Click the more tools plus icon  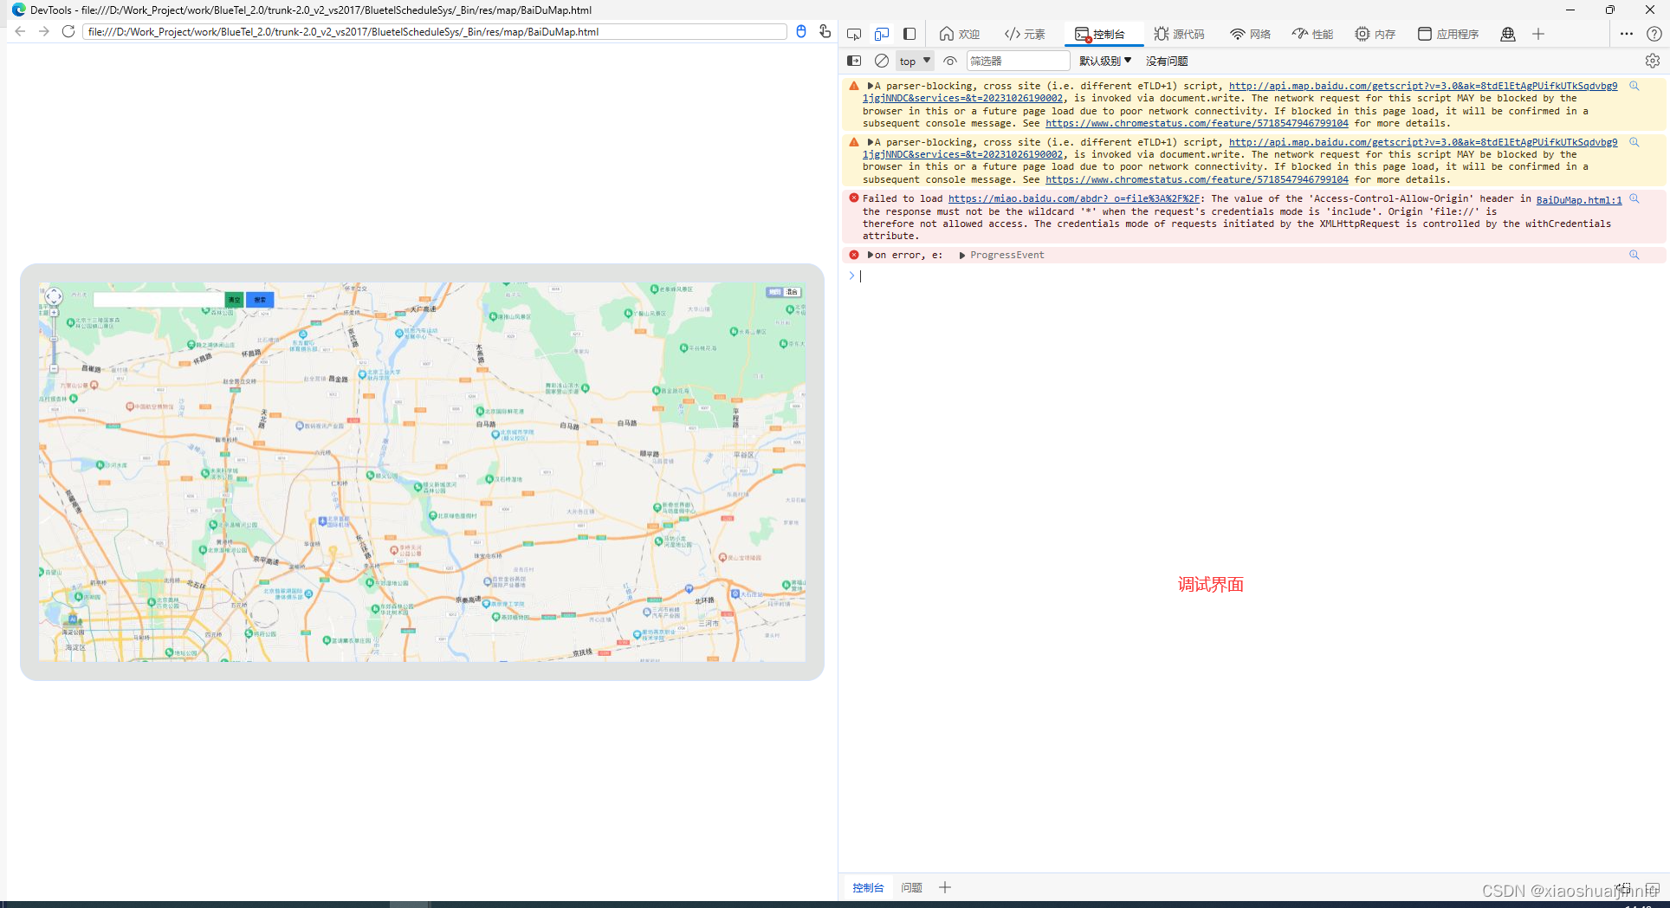coord(1537,34)
